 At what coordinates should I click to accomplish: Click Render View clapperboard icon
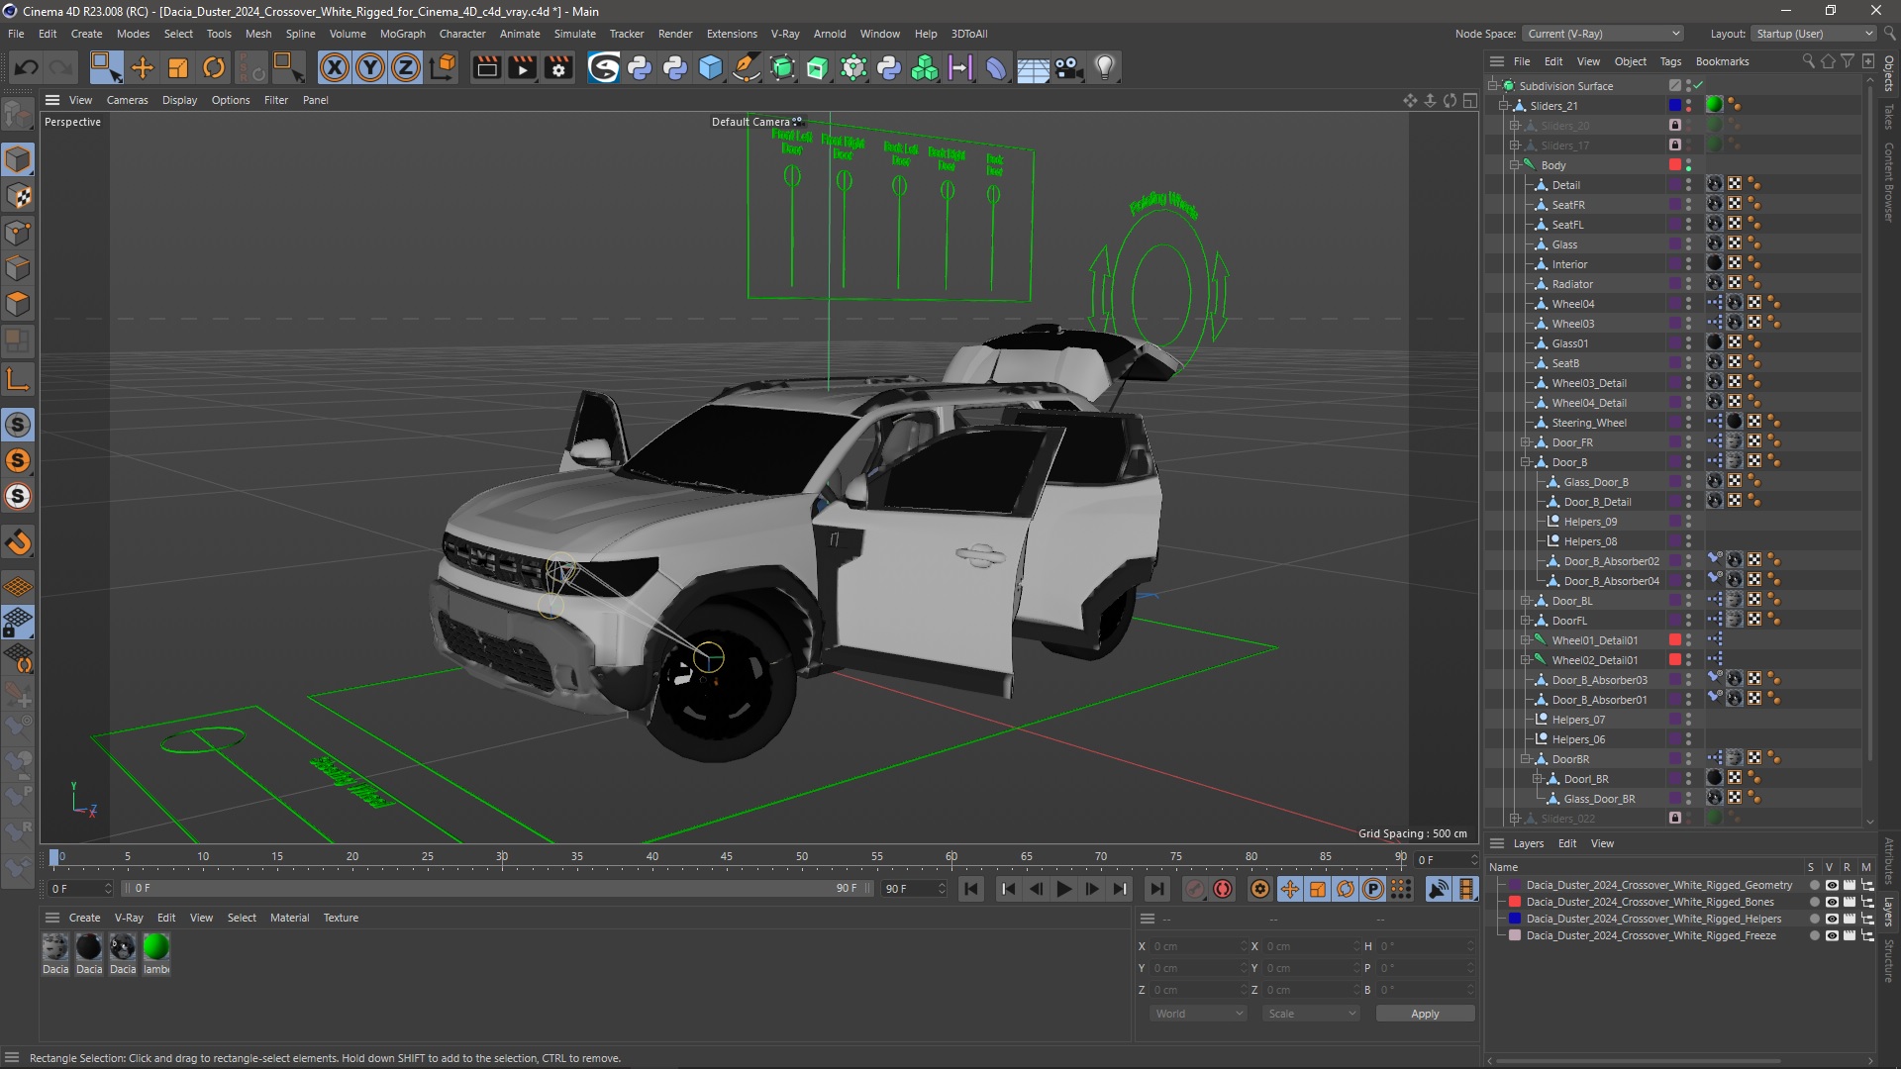pyautogui.click(x=486, y=67)
